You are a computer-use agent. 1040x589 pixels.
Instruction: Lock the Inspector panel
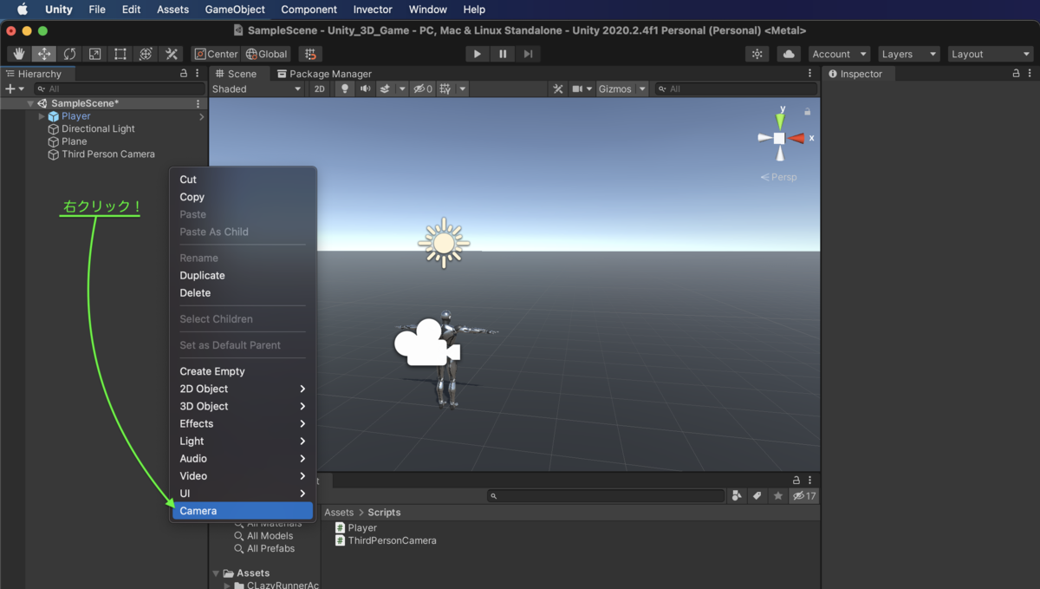coord(1017,74)
